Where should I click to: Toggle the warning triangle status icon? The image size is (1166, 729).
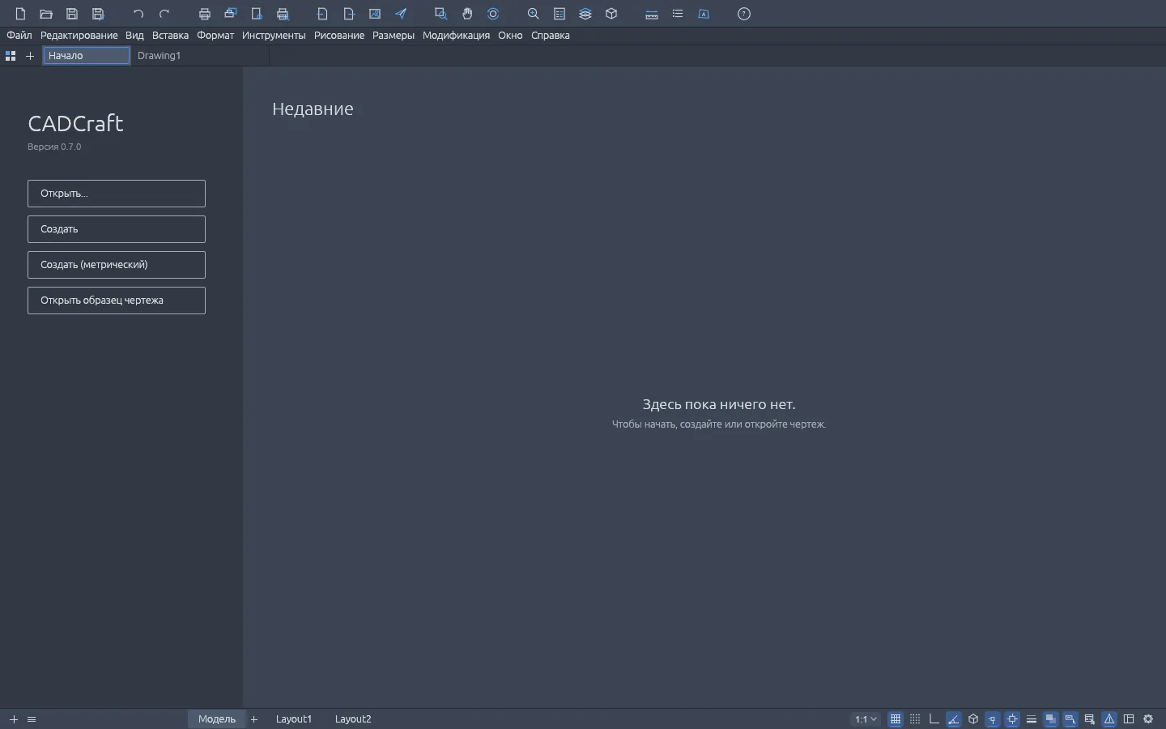[1109, 719]
